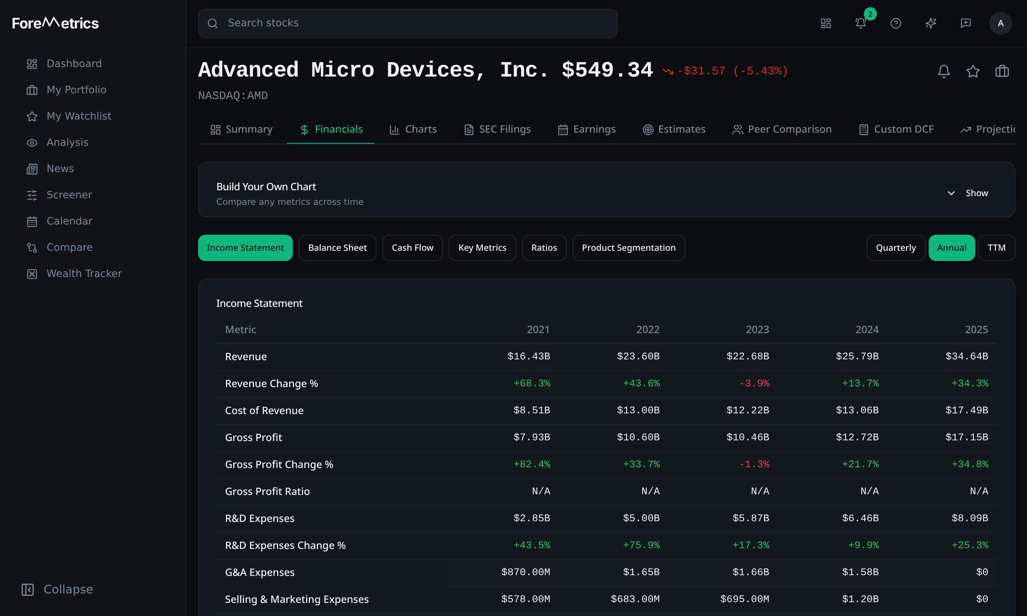
Task: Click the 2024 Selling & Marketing $1.20B cell
Action: coord(860,599)
